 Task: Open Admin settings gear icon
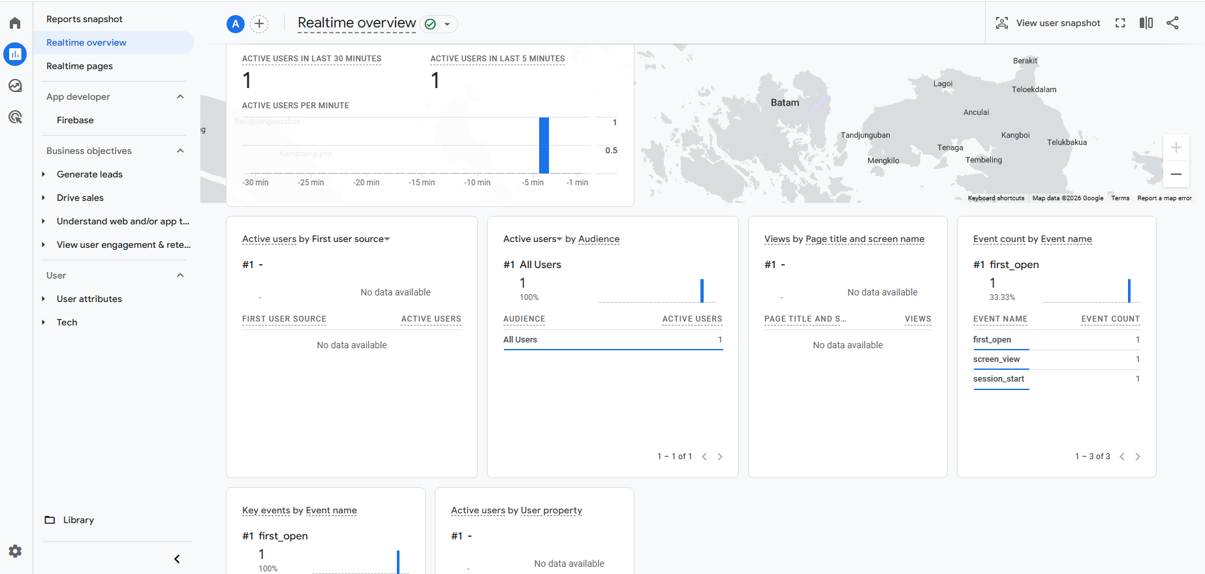[x=15, y=551]
